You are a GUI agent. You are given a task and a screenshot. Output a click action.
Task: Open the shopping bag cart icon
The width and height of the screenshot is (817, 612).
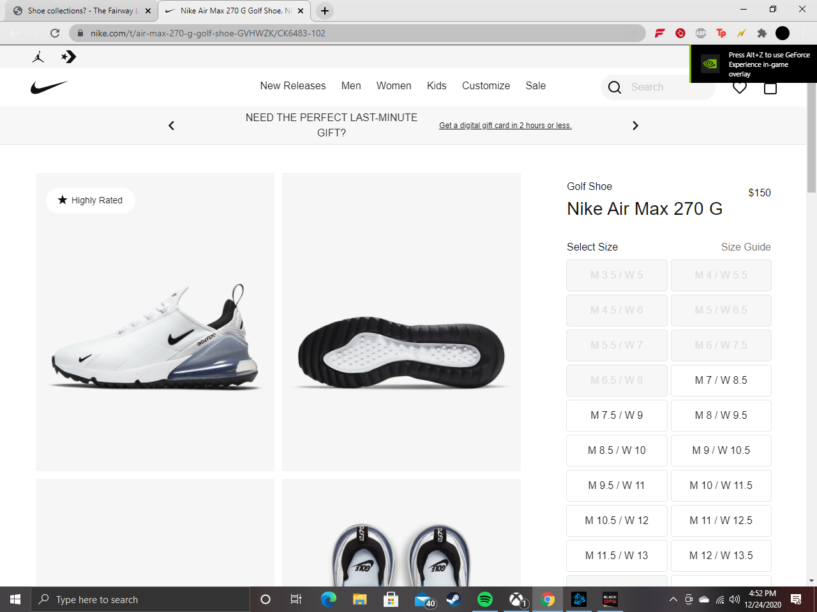(x=770, y=87)
